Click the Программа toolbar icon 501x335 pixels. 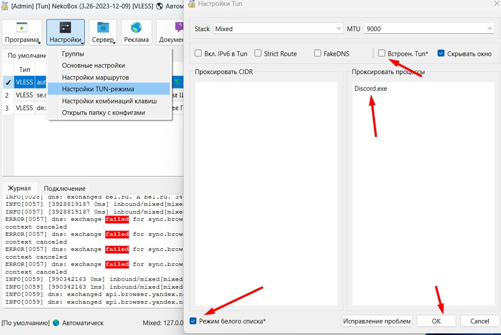point(22,28)
